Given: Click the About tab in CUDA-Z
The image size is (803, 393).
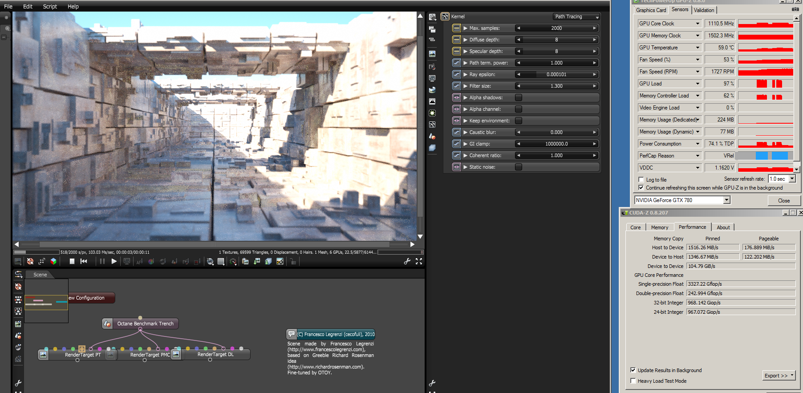Looking at the screenshot, I should point(723,227).
